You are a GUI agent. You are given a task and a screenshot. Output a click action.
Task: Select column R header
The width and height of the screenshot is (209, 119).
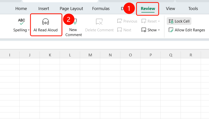click(191, 55)
